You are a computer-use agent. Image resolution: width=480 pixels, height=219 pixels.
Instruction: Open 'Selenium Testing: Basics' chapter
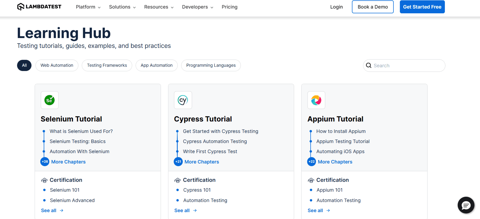[x=78, y=141]
